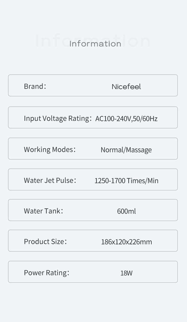187x322 pixels.
Task: Select the AC100-240V,50/60Hz value
Action: pyautogui.click(x=126, y=119)
